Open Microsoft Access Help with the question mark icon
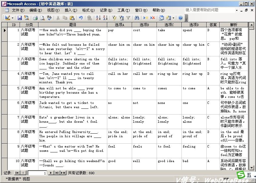The width and height of the screenshot is (256, 183). 180,18
